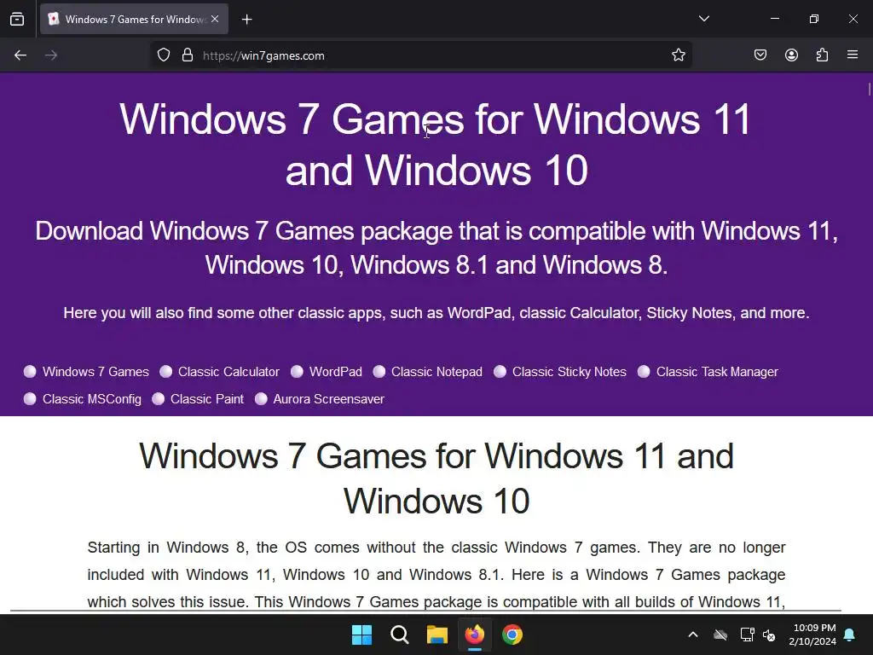The width and height of the screenshot is (873, 655).
Task: Open the Firefox account menu
Action: click(791, 55)
